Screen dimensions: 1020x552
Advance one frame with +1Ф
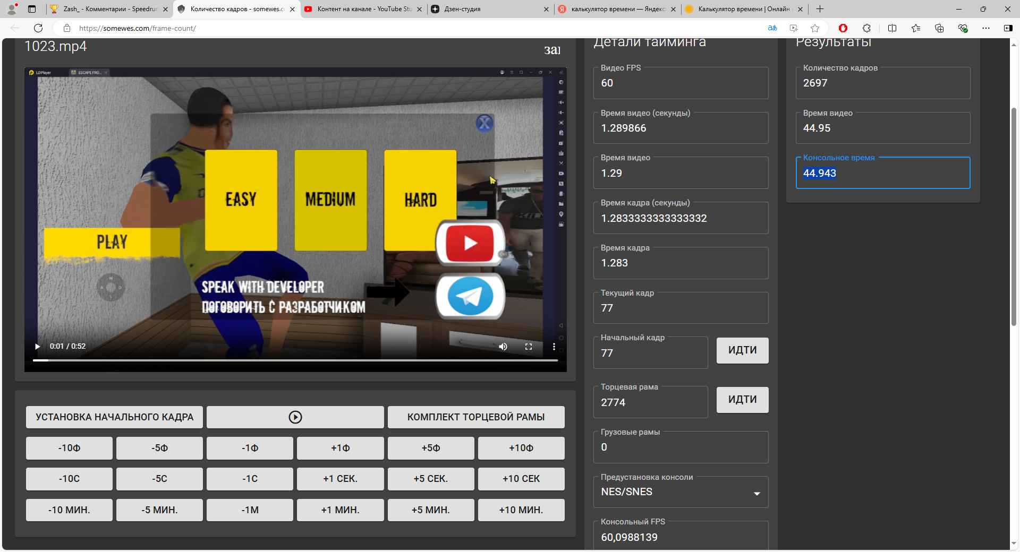point(341,448)
